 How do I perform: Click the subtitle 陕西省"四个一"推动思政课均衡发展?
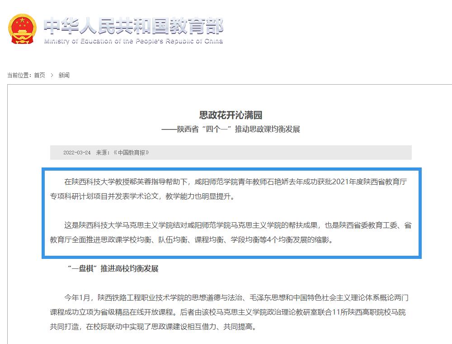231,129
